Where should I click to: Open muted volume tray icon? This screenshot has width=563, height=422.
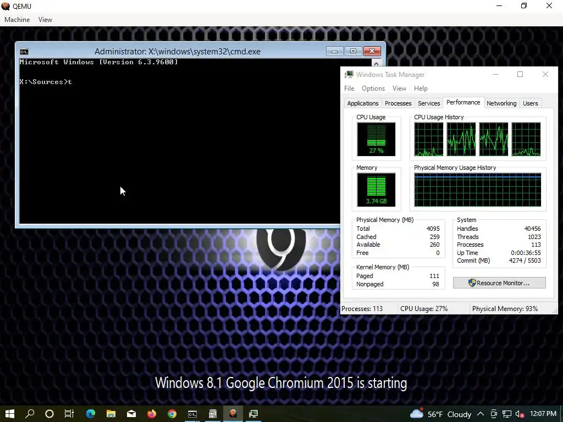(520, 414)
